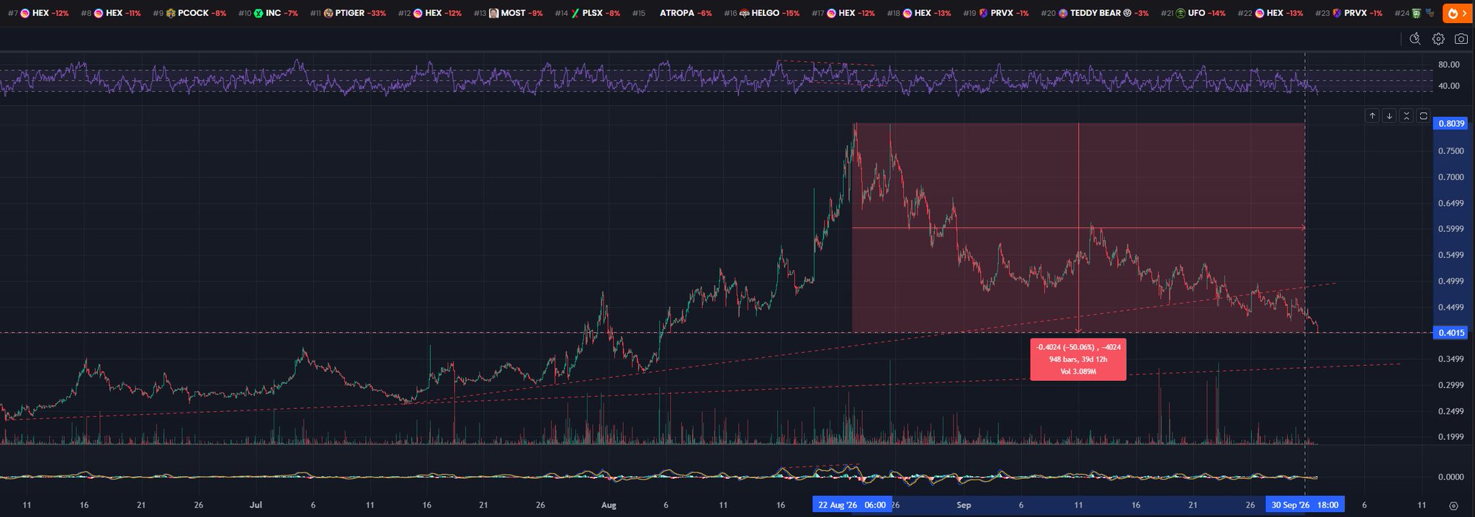This screenshot has width=1475, height=517.
Task: Click the orange trending fire button
Action: tap(1456, 13)
